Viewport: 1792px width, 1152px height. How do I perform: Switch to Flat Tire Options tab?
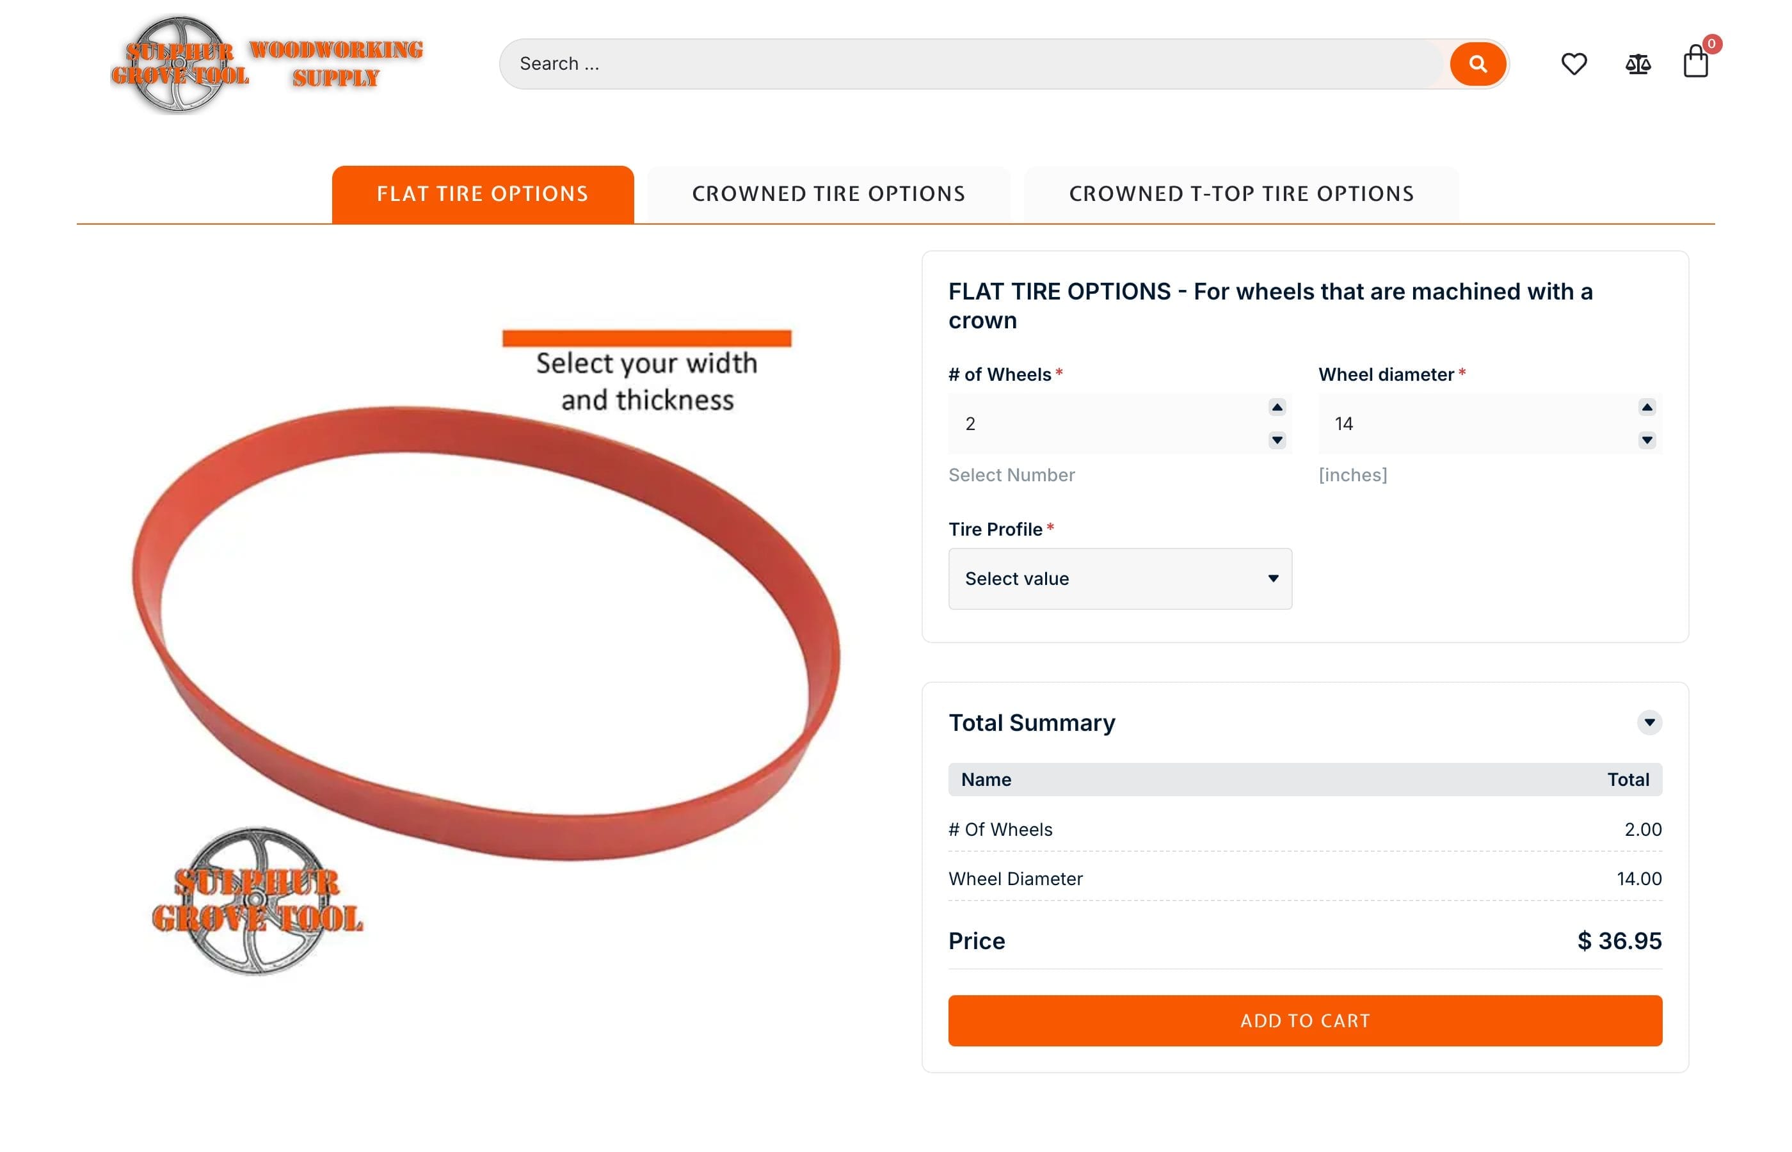483,194
